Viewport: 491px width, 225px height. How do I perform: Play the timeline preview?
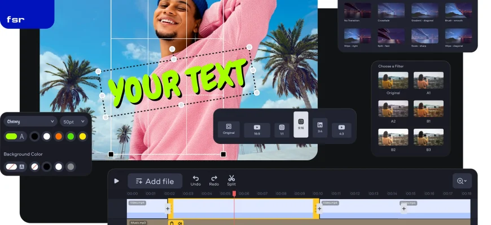coord(116,181)
